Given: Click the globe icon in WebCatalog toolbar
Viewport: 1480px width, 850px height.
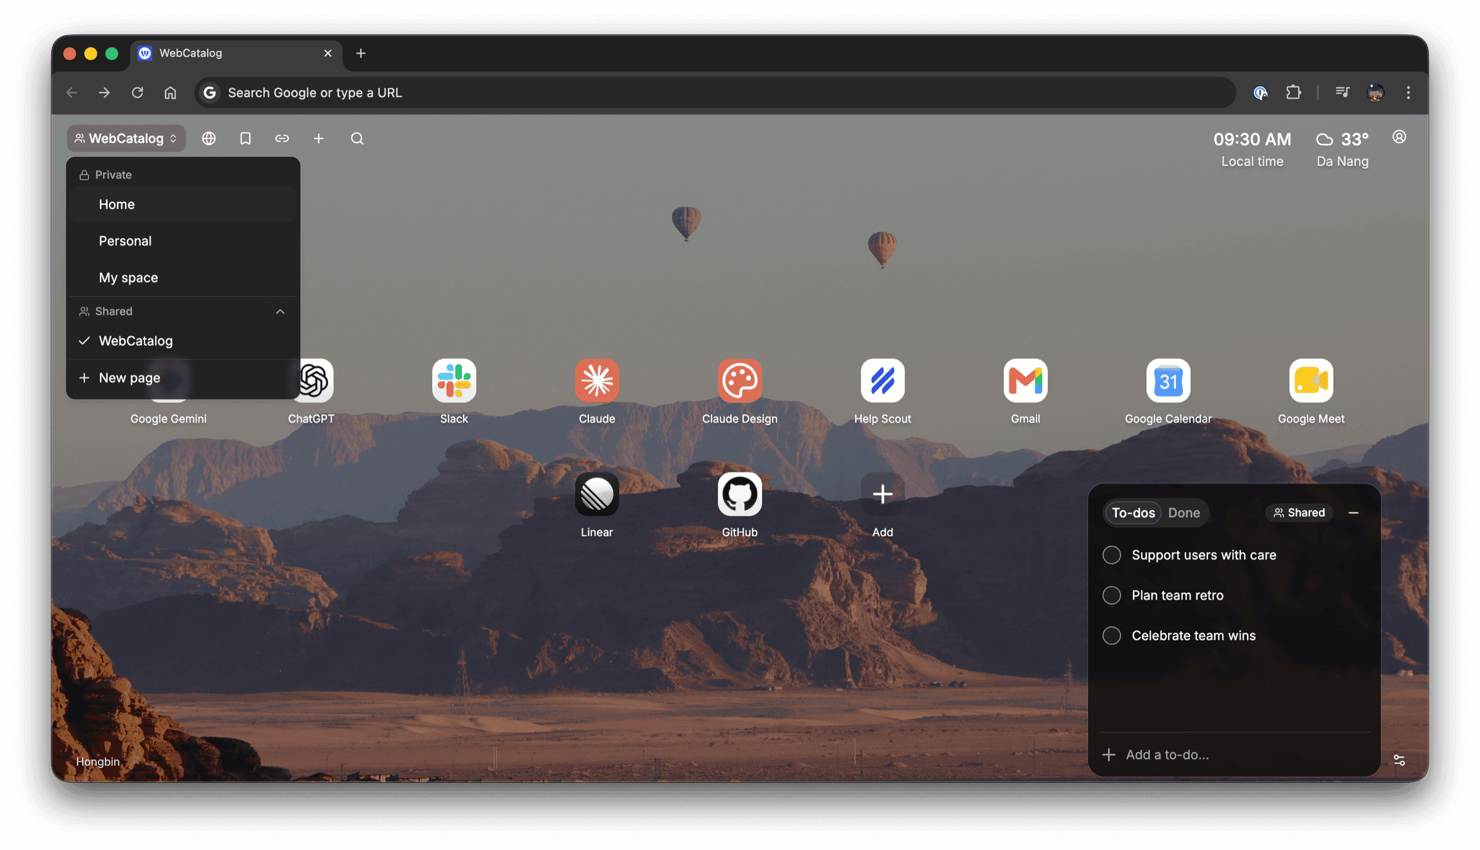Looking at the screenshot, I should [x=209, y=138].
